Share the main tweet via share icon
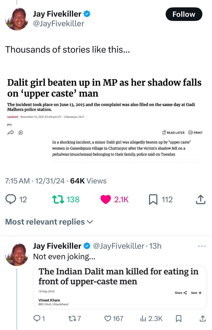 (x=200, y=199)
